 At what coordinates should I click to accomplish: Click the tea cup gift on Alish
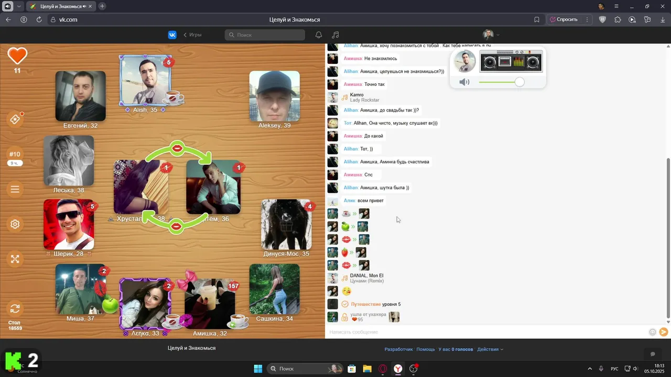(173, 97)
